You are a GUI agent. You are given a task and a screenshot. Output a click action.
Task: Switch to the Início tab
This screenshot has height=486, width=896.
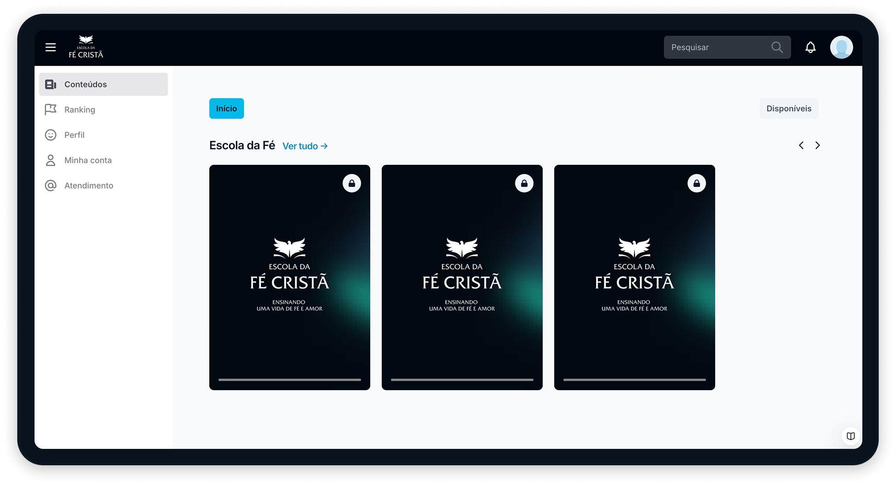226,108
